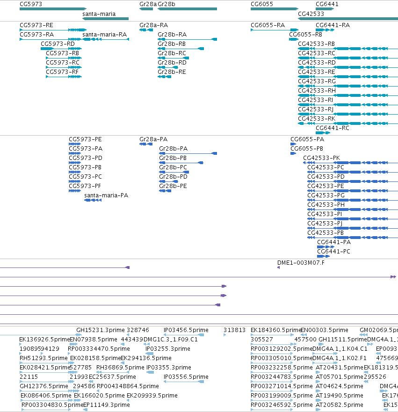
Task: Click transcript CG42533-RB
Action: click(x=348, y=49)
